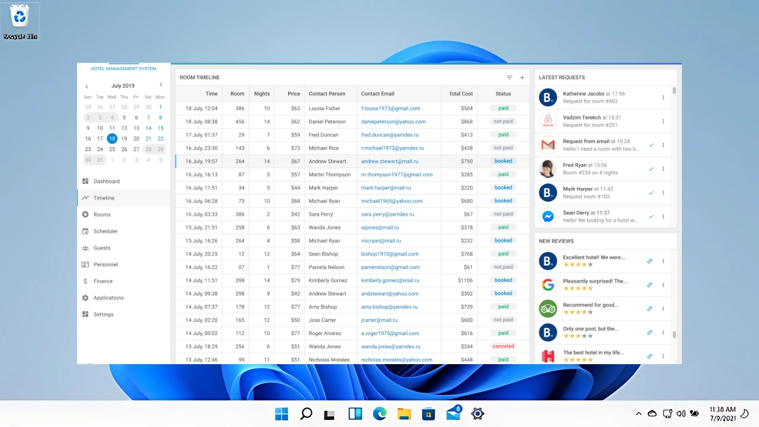Click the Finance dollar icon
Image resolution: width=759 pixels, height=427 pixels.
coord(85,281)
